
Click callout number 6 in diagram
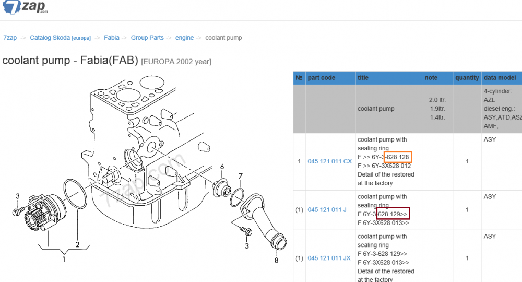coord(222,167)
